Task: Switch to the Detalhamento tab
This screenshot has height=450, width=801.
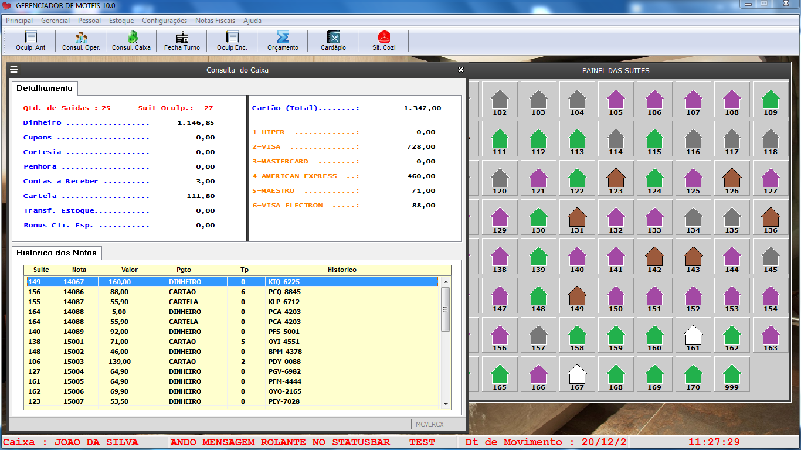Action: [x=45, y=88]
